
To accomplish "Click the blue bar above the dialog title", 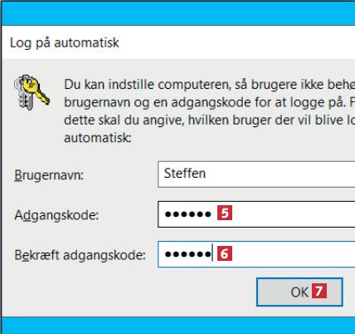I will click(178, 13).
